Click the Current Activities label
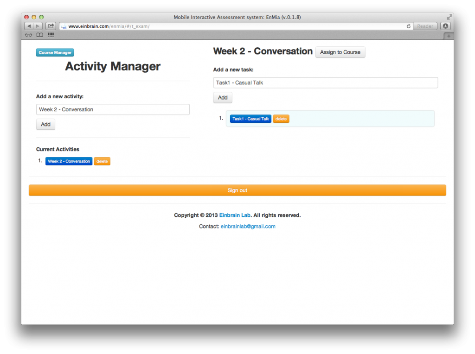Viewport: 475px width, 354px height. pos(58,149)
